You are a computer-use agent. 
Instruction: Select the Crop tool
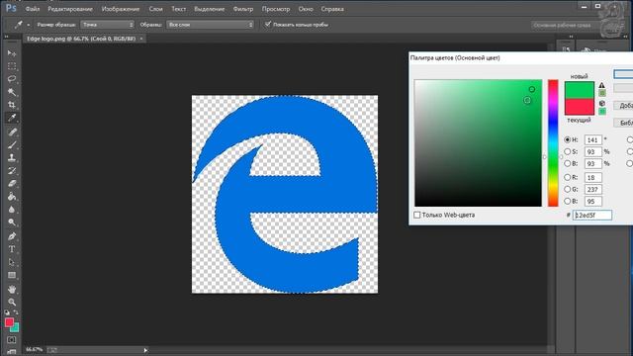[x=12, y=105]
